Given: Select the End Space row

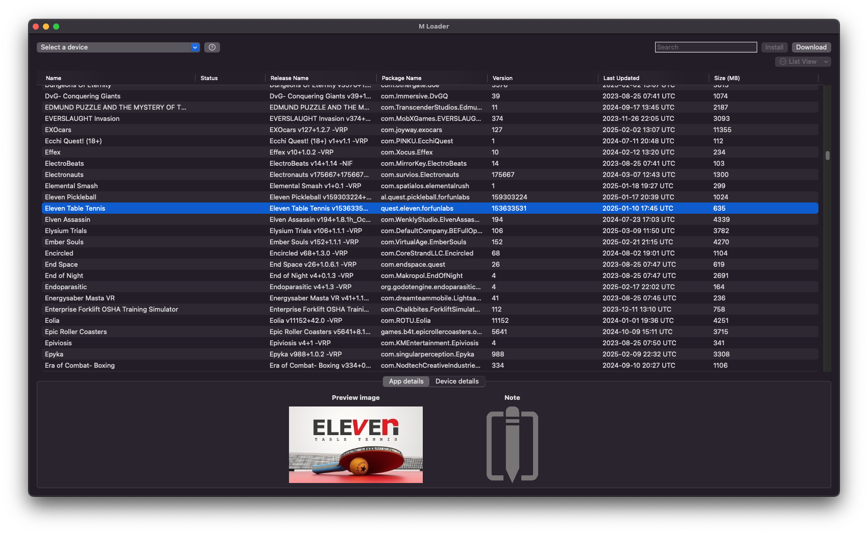Looking at the screenshot, I should point(430,265).
